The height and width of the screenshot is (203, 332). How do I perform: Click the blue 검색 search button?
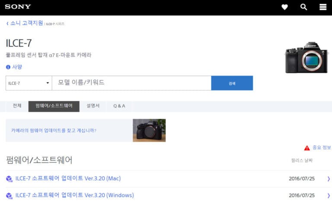tap(232, 83)
